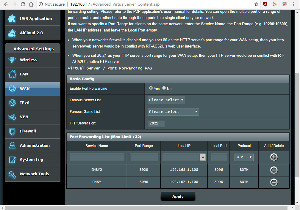The height and width of the screenshot is (210, 300).
Task: Open the Virtual Server / Port Forwarding FAQ
Action: click(110, 68)
